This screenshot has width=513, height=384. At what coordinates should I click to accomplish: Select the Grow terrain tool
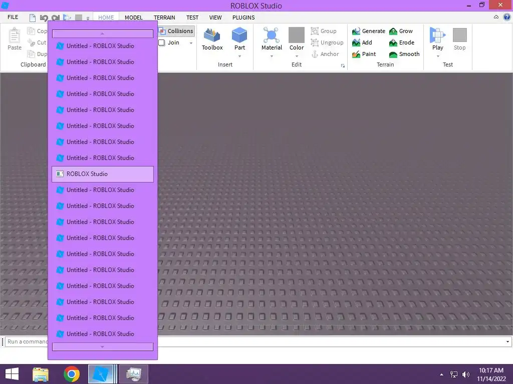(401, 31)
